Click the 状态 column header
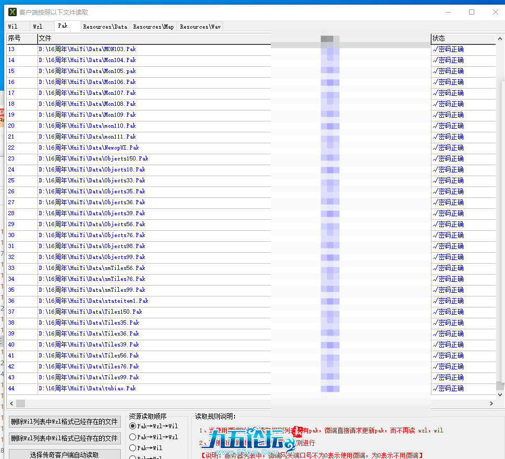Image resolution: width=505 pixels, height=459 pixels. 463,39
